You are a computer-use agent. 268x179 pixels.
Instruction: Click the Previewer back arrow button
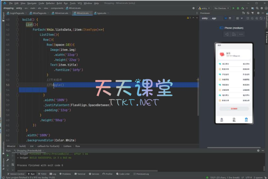227,34
